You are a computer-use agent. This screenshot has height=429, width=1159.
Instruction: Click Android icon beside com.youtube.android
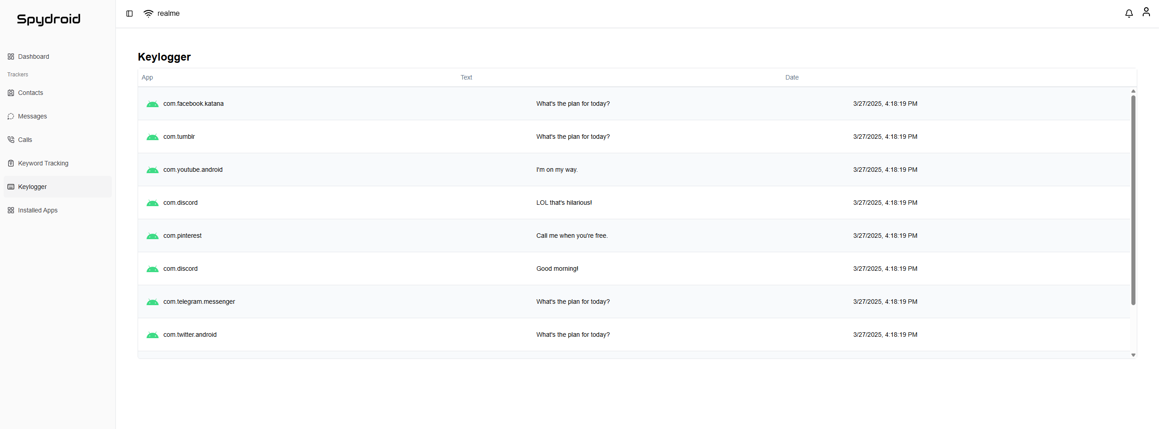[x=153, y=170]
